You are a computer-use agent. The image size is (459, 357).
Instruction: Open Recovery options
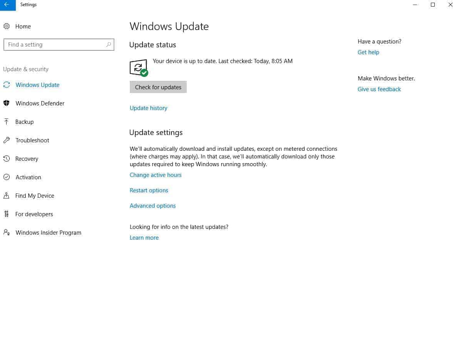(27, 158)
